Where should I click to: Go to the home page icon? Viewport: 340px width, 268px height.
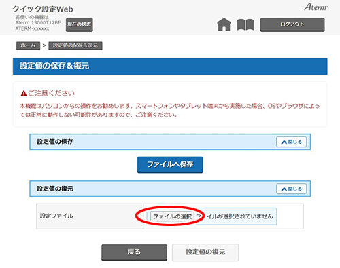coord(224,24)
